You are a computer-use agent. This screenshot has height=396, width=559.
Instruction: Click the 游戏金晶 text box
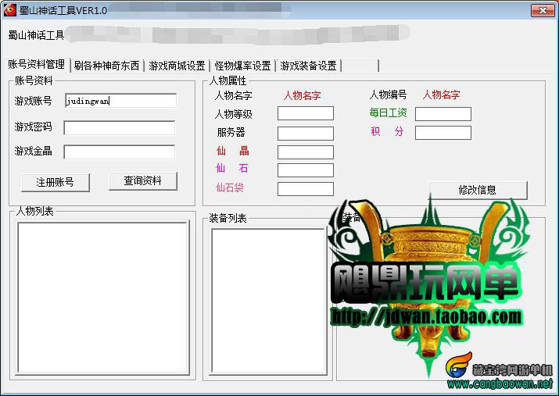120,152
